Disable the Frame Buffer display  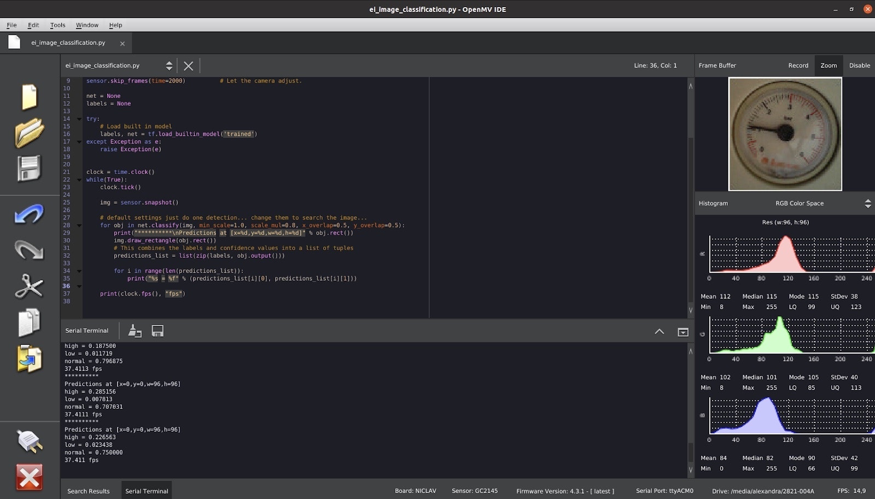[x=859, y=66]
